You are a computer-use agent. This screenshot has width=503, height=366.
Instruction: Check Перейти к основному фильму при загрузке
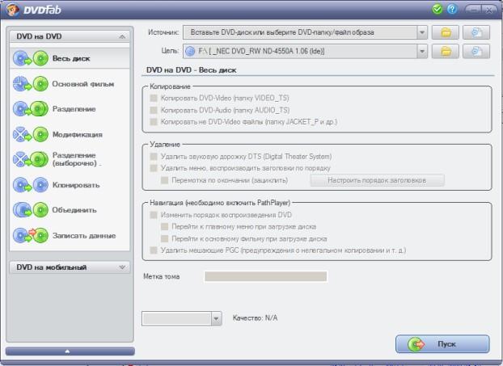[164, 239]
